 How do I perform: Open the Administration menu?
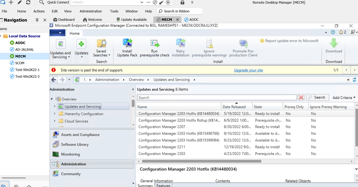91,11
